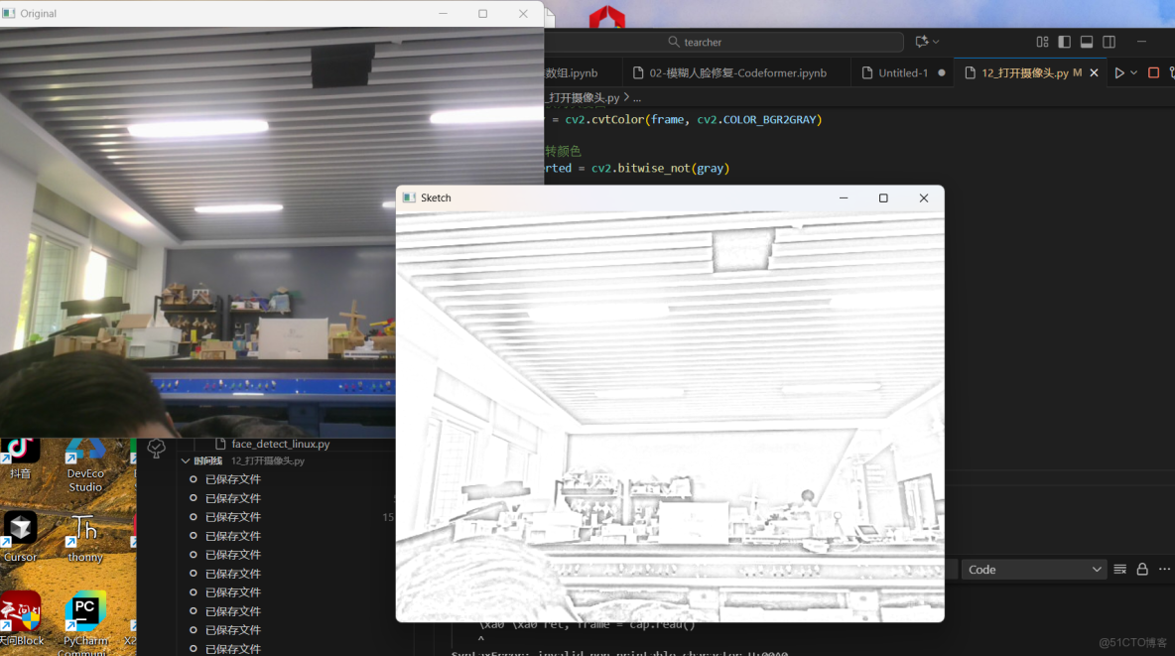Clear output with lines-x icon
The width and height of the screenshot is (1175, 656).
(x=1120, y=570)
